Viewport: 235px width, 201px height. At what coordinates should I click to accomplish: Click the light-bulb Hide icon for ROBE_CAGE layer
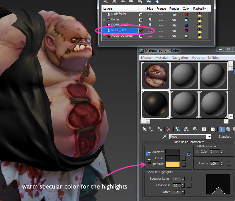coord(150,25)
